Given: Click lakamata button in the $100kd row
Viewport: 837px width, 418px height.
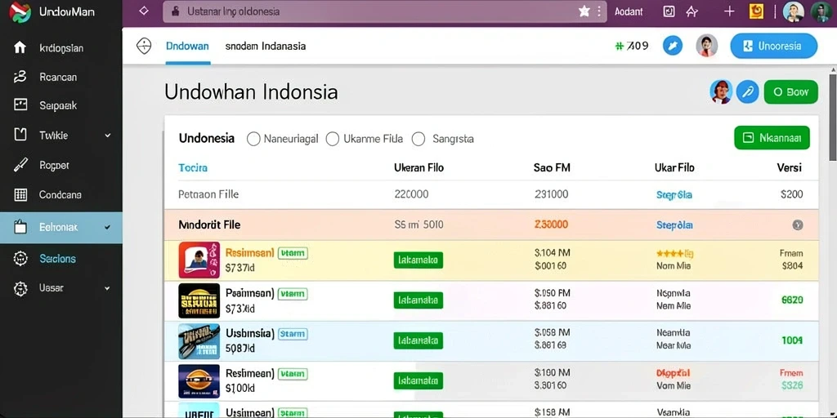Looking at the screenshot, I should pos(418,380).
